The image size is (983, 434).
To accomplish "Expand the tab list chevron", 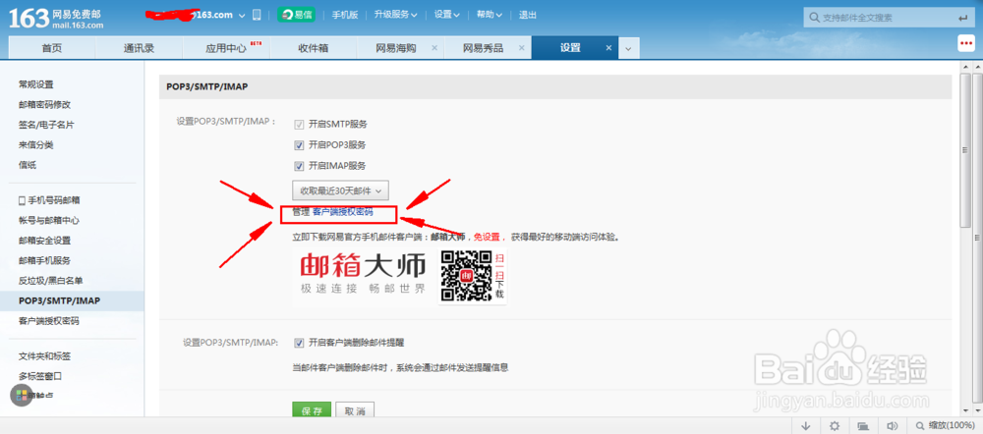I will pyautogui.click(x=629, y=48).
